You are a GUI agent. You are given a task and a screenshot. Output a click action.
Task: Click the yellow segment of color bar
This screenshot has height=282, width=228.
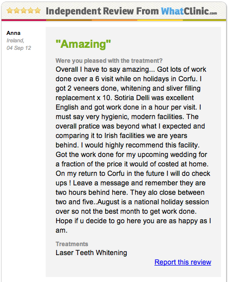click(160, 20)
